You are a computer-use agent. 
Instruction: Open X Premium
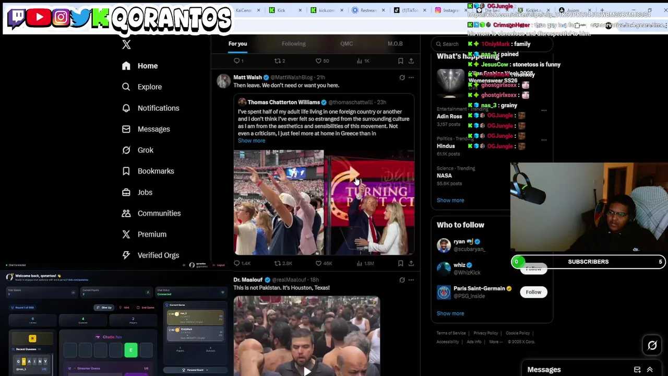tap(144, 234)
